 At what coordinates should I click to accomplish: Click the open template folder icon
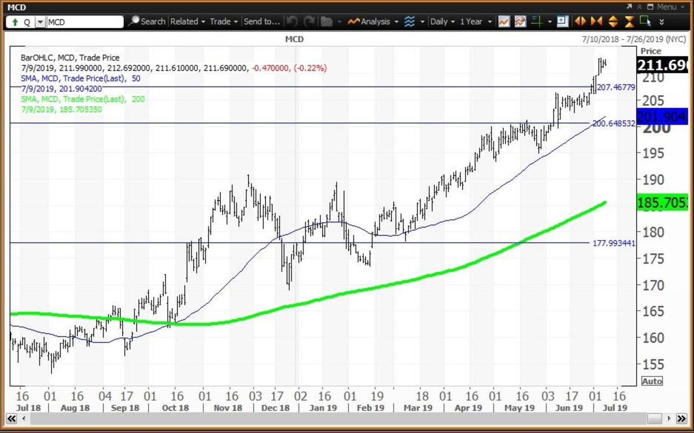coord(327,21)
